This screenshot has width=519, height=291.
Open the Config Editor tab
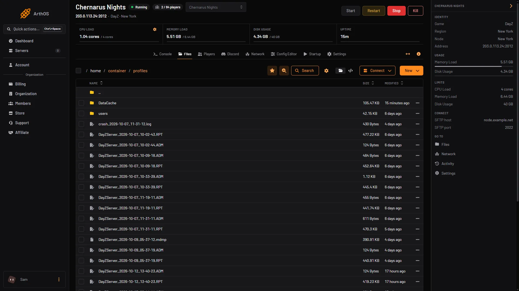click(x=284, y=54)
